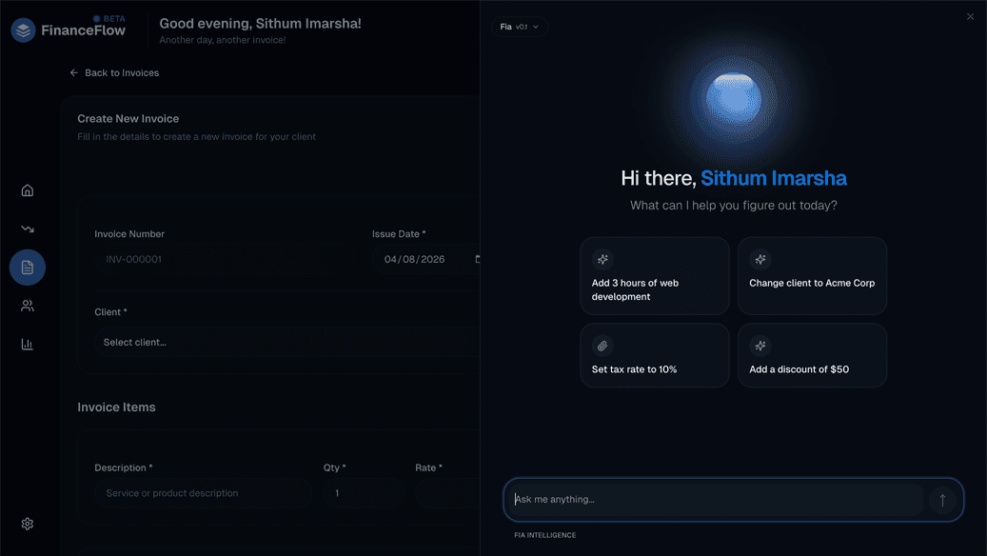Choose the Change client to Acme Corp suggestion

812,275
